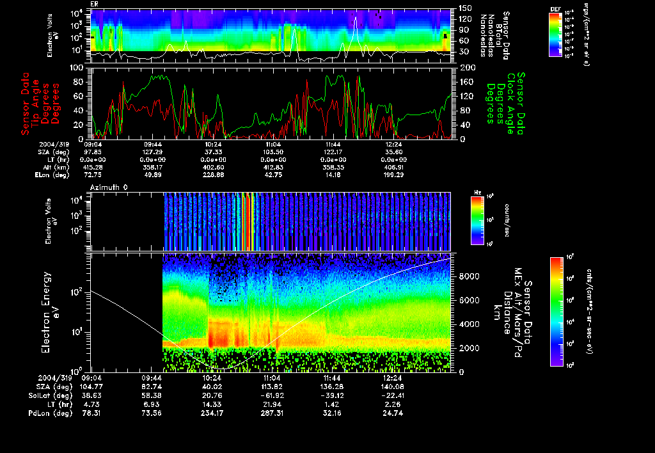This screenshot has width=655, height=453.
Task: Click the 8000 km distance axis tick
Action: pos(469,276)
